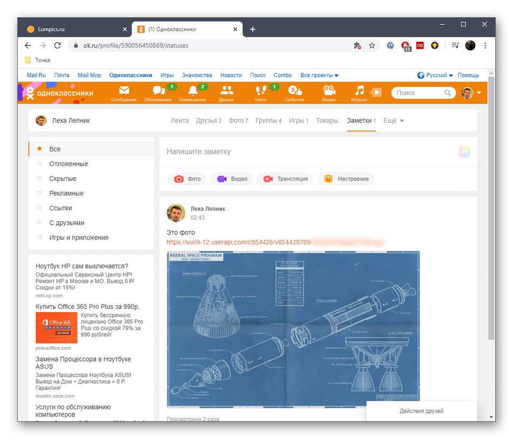Open extensions puzzle icon in address bar
Image resolution: width=513 pixels, height=439 pixels.
tap(357, 45)
